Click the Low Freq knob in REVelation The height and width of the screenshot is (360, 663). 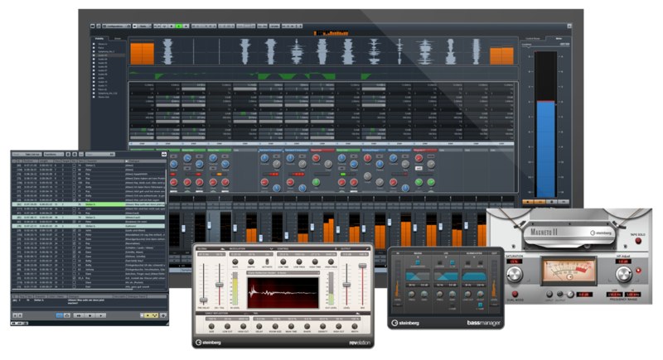click(x=299, y=262)
